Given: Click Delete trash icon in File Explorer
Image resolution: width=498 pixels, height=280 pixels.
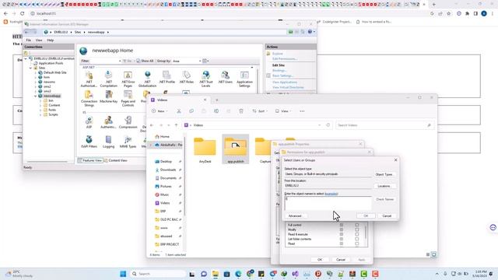Looking at the screenshot, I should click(x=241, y=111).
